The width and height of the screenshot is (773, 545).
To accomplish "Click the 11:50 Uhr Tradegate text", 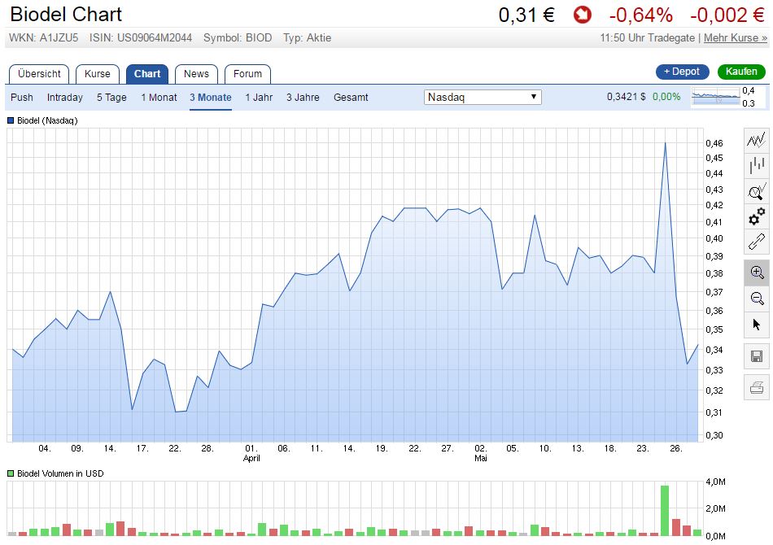I will (647, 38).
